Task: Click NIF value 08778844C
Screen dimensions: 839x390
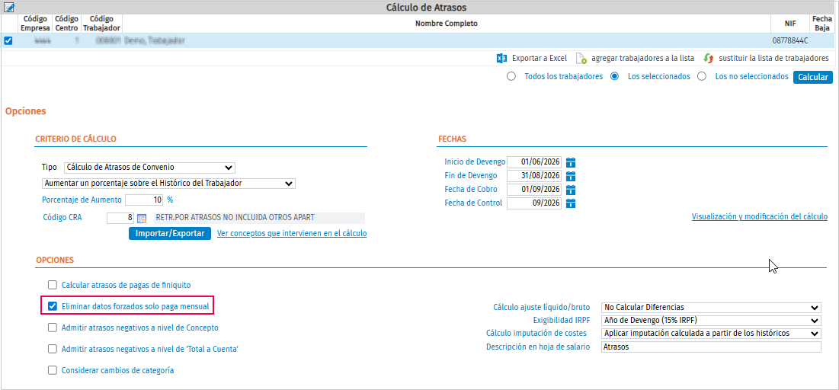Action: (790, 40)
